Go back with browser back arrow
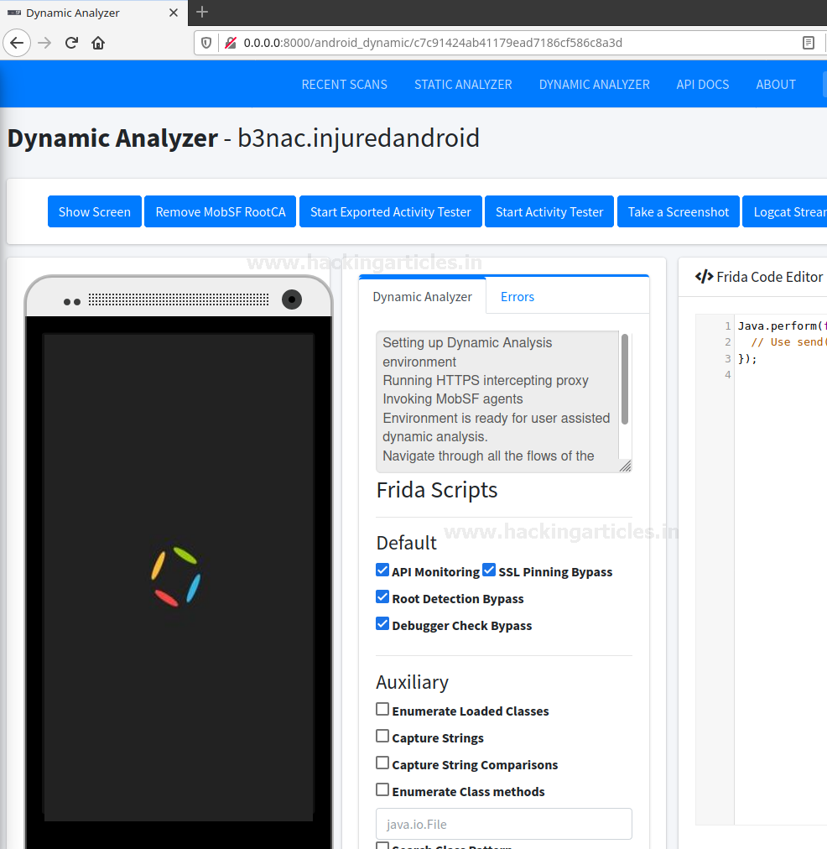Image resolution: width=827 pixels, height=849 pixels. pos(17,43)
